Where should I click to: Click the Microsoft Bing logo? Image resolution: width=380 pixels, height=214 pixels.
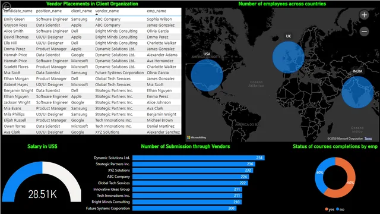pyautogui.click(x=197, y=137)
